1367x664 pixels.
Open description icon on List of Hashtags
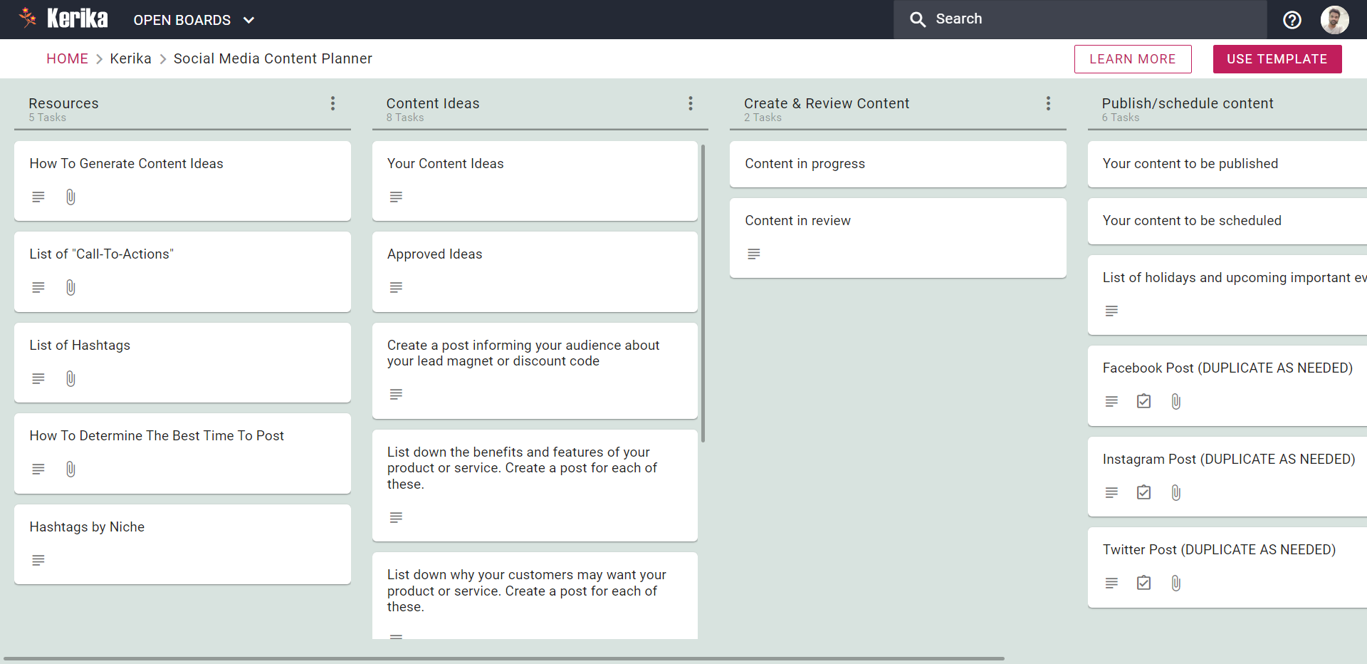(x=38, y=378)
